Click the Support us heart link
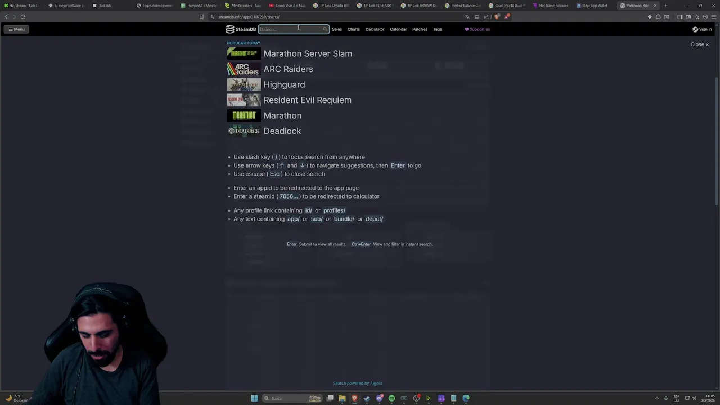The height and width of the screenshot is (405, 720). click(x=477, y=29)
